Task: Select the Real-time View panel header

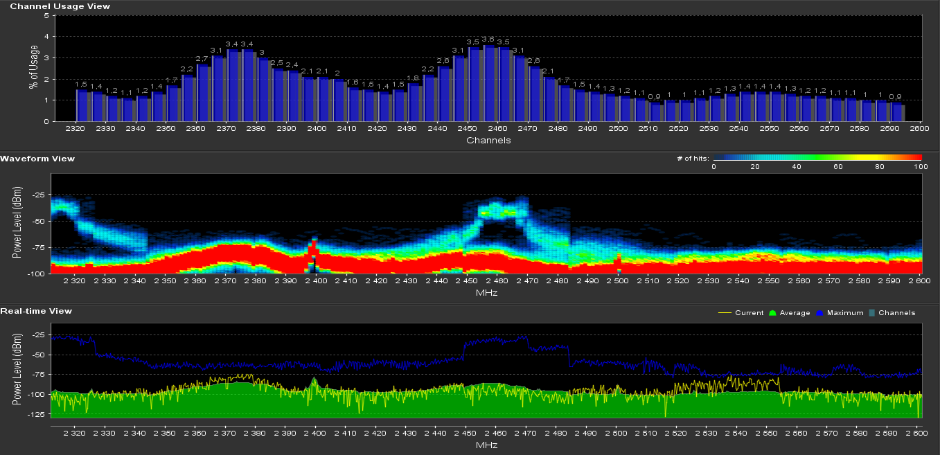Action: coord(36,311)
